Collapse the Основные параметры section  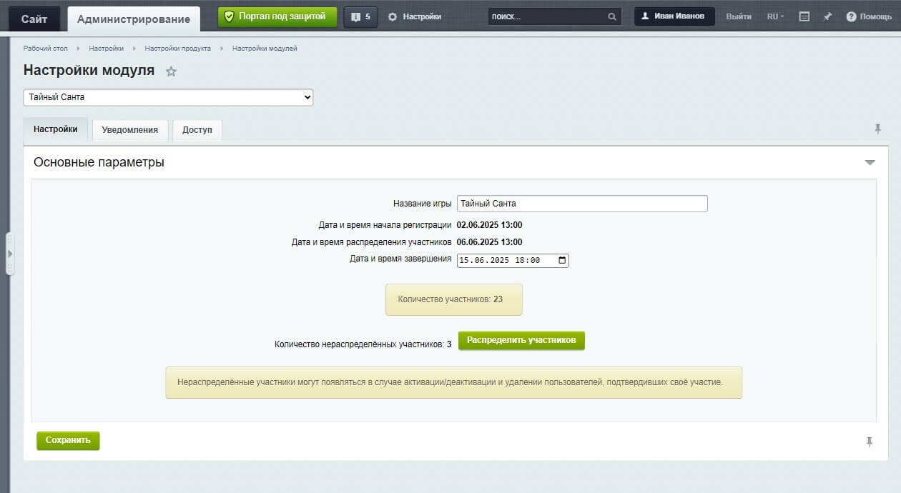(870, 163)
